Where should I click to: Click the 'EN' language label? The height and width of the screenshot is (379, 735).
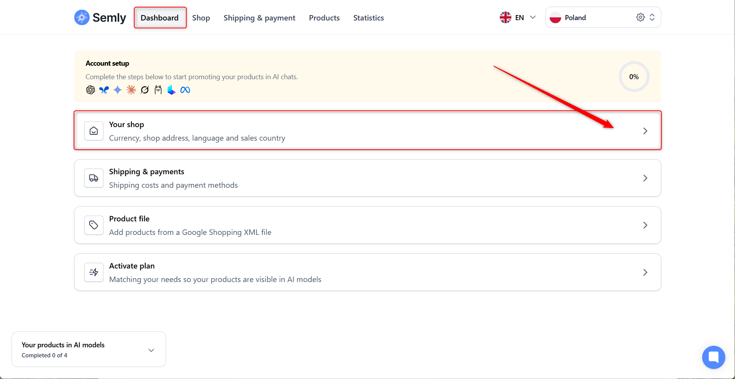(x=519, y=18)
